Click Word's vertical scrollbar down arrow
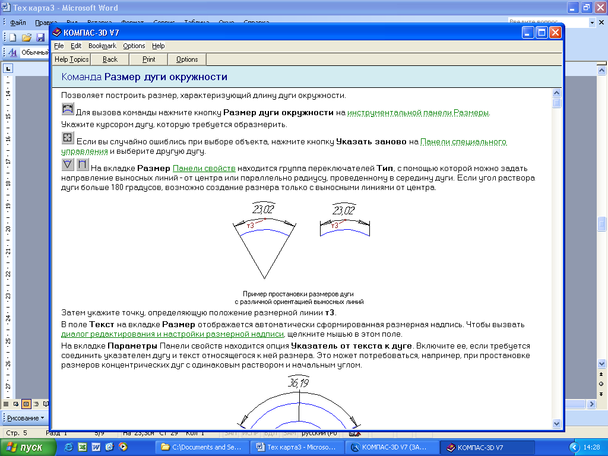This screenshot has width=608, height=456. point(602,364)
